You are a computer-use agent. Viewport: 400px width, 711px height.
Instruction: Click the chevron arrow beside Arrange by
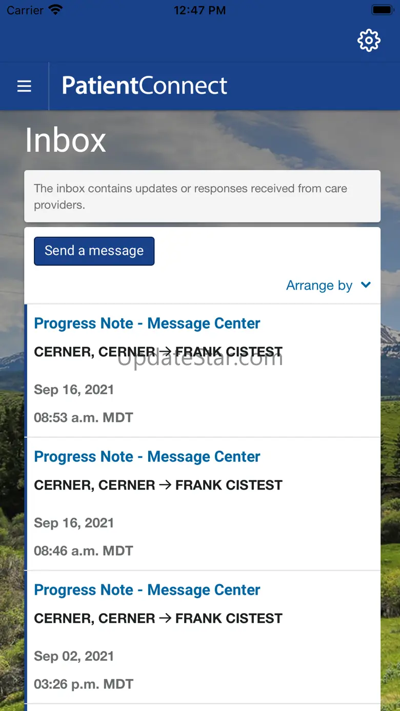366,285
